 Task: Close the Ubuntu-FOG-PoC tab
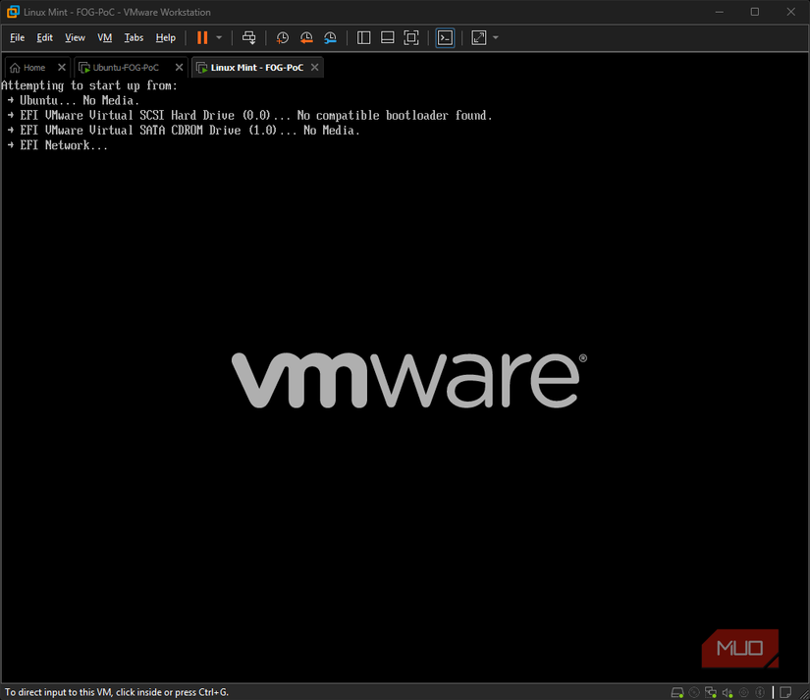coord(179,67)
